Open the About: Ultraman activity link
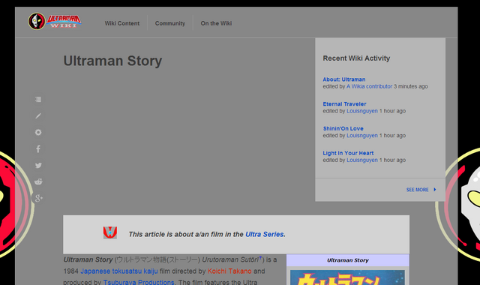 (x=343, y=79)
